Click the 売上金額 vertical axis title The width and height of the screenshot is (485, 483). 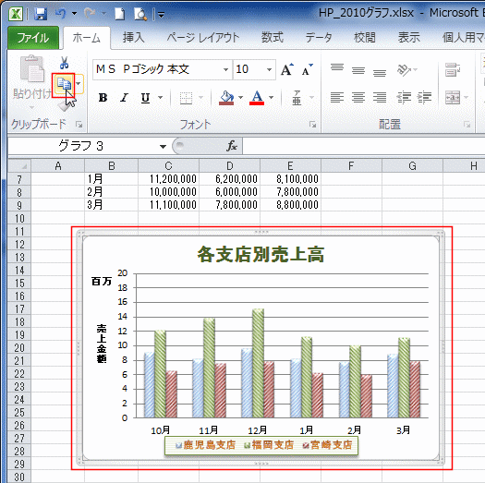pyautogui.click(x=101, y=344)
